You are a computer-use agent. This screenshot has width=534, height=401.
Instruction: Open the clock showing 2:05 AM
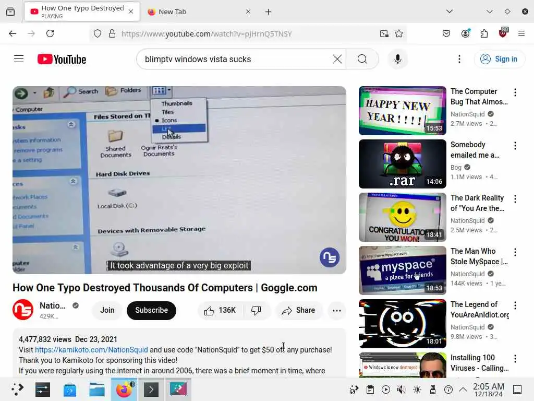click(489, 390)
